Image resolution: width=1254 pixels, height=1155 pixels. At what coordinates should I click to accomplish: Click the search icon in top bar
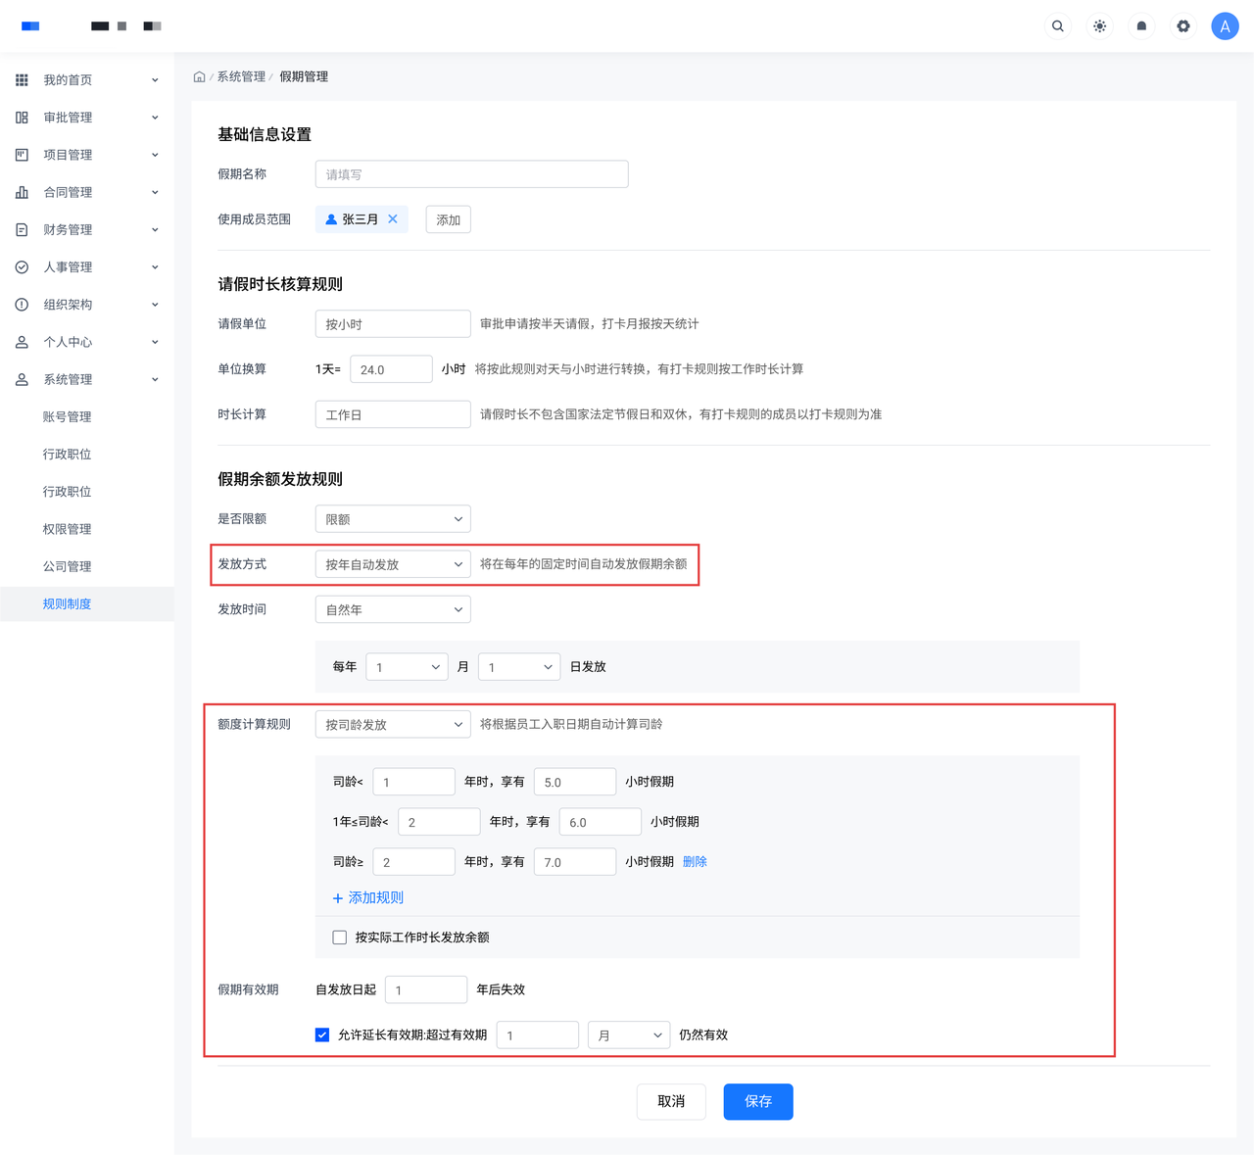1057,26
